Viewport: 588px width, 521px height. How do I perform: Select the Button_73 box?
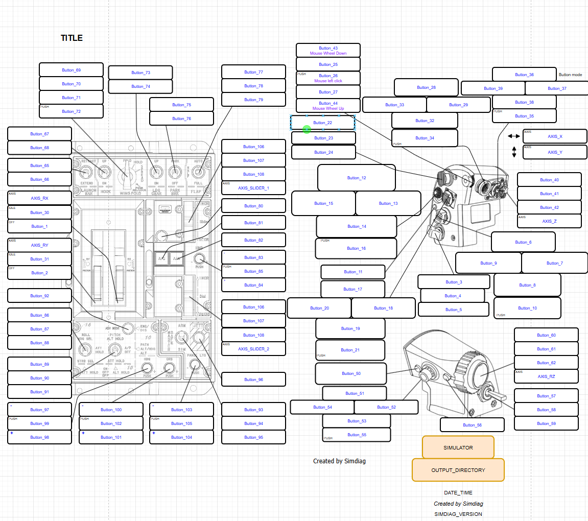coord(140,73)
